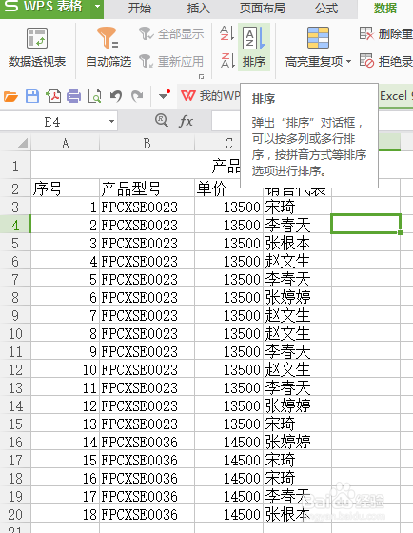Turn on the 自动筛选 auto filter
Screen dimensions: 413x533
[x=108, y=48]
